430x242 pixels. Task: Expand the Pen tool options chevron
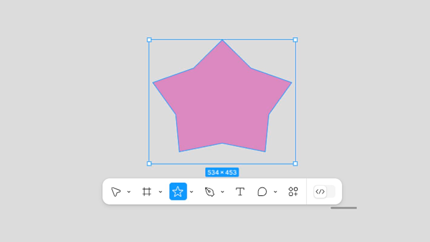[x=222, y=192]
